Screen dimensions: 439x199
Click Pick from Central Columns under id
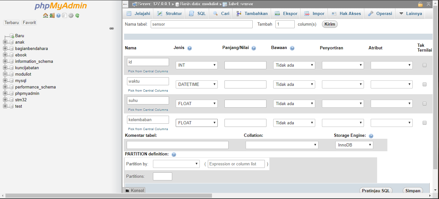click(148, 71)
